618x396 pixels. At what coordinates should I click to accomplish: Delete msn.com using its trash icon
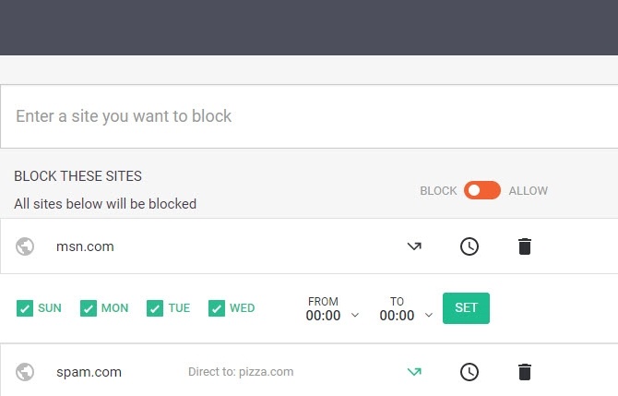[x=525, y=246]
